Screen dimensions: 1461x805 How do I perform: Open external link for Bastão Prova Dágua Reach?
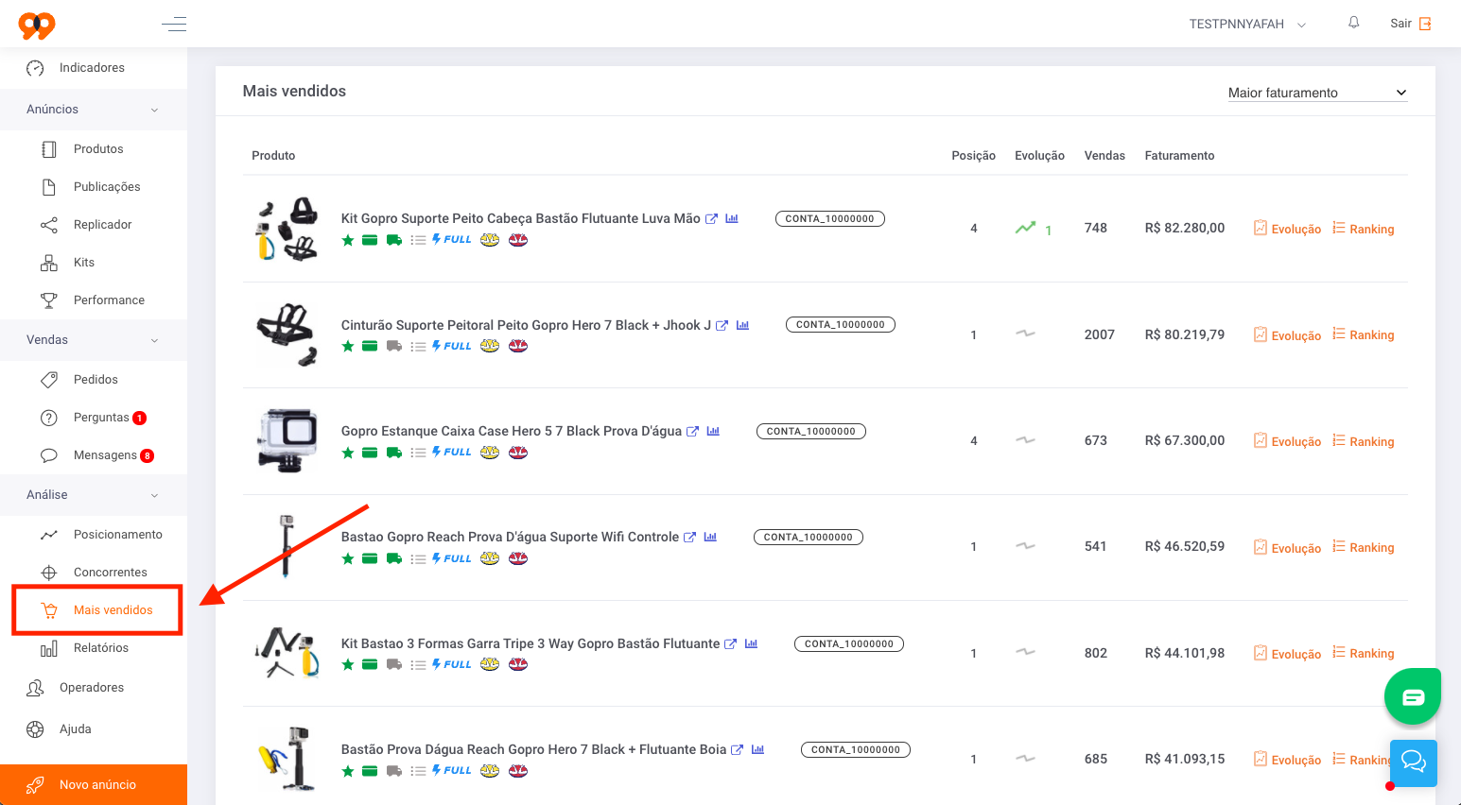737,750
